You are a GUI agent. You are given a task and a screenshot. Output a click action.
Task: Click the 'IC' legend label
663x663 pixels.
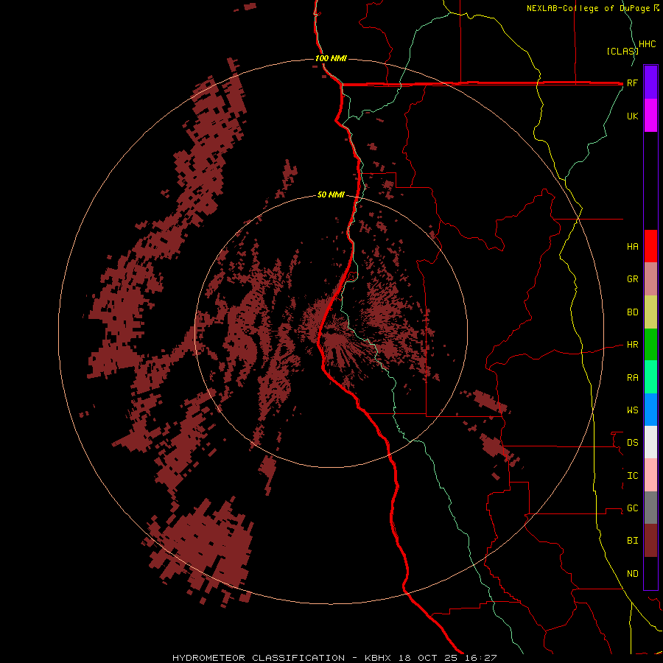coord(632,476)
